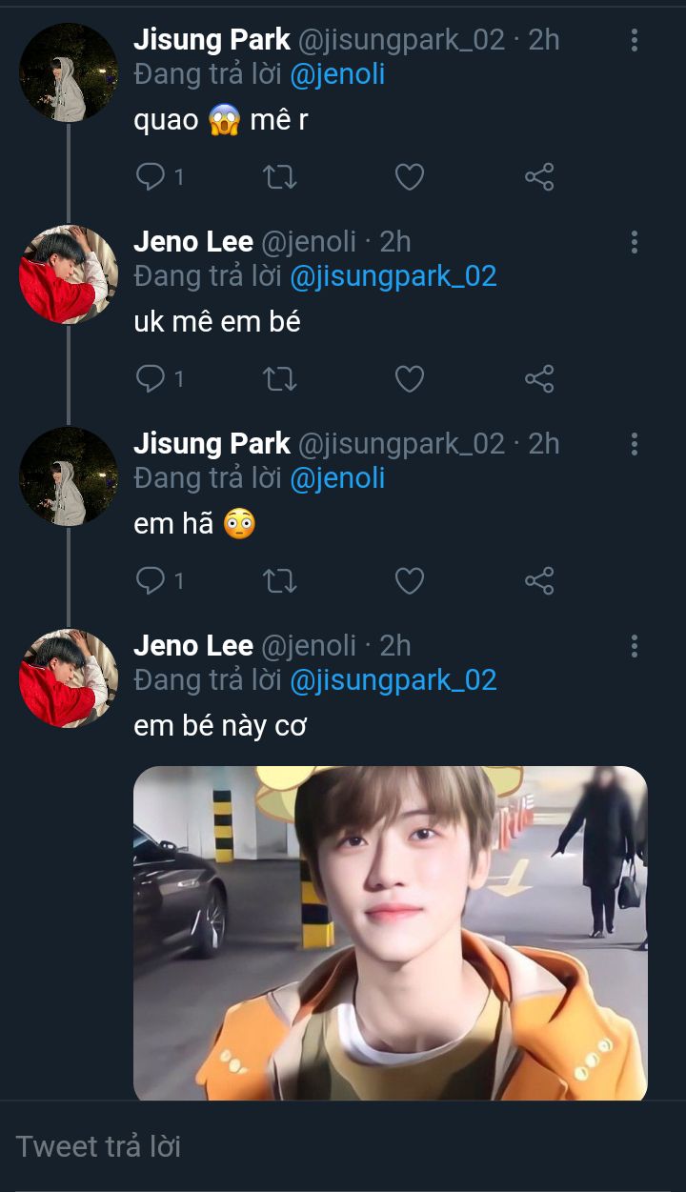This screenshot has width=686, height=1192.
Task: Like Jisung's "em hã" tweet
Action: coord(409,580)
